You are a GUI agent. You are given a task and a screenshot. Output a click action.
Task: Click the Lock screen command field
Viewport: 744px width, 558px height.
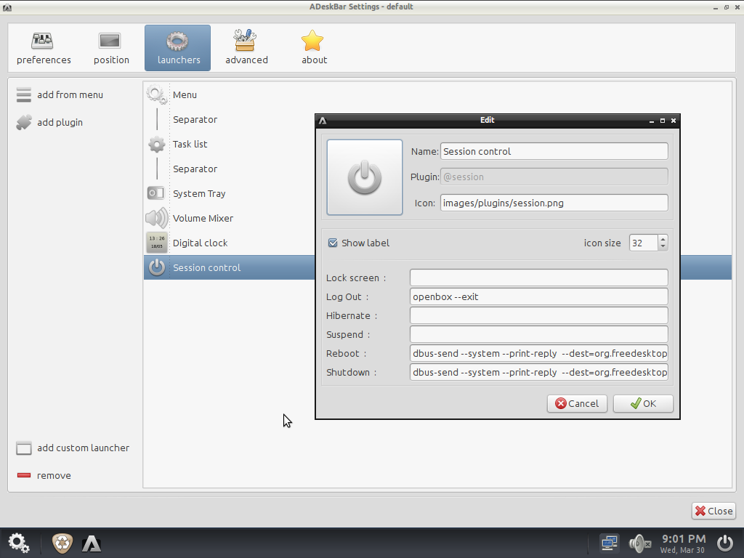click(538, 278)
